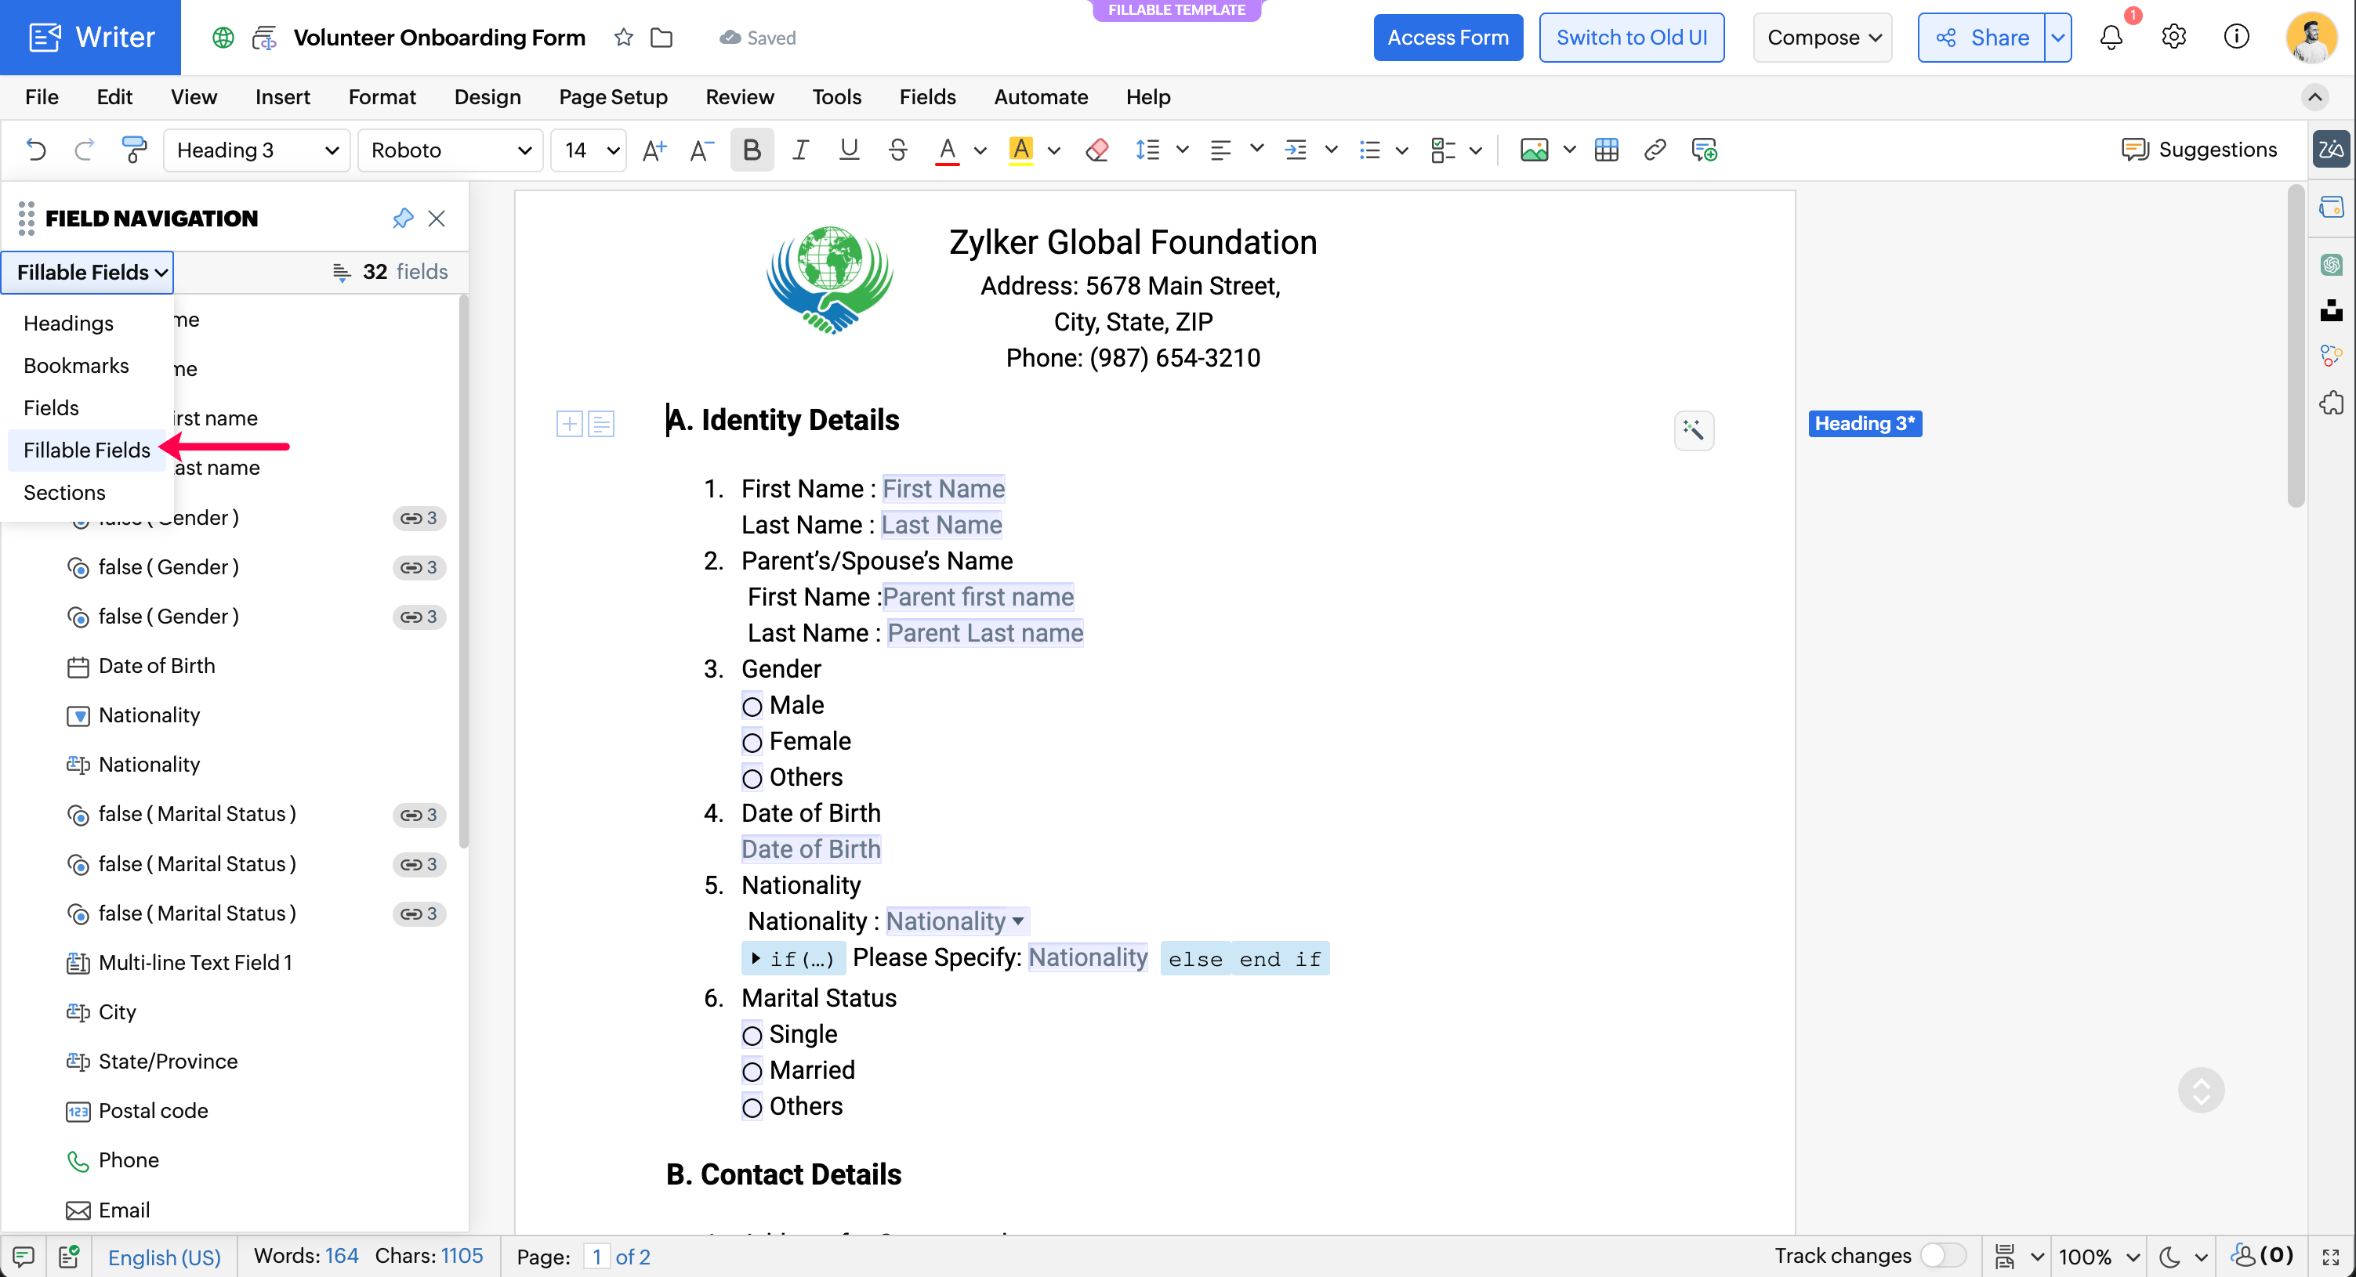Choose Sections from the navigation list
Viewport: 2356px width, 1277px height.
64,492
